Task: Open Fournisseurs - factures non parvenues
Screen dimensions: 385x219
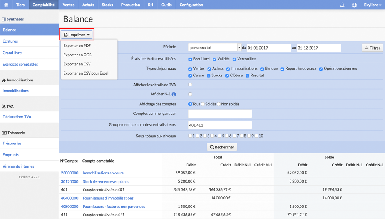Action: [114, 206]
